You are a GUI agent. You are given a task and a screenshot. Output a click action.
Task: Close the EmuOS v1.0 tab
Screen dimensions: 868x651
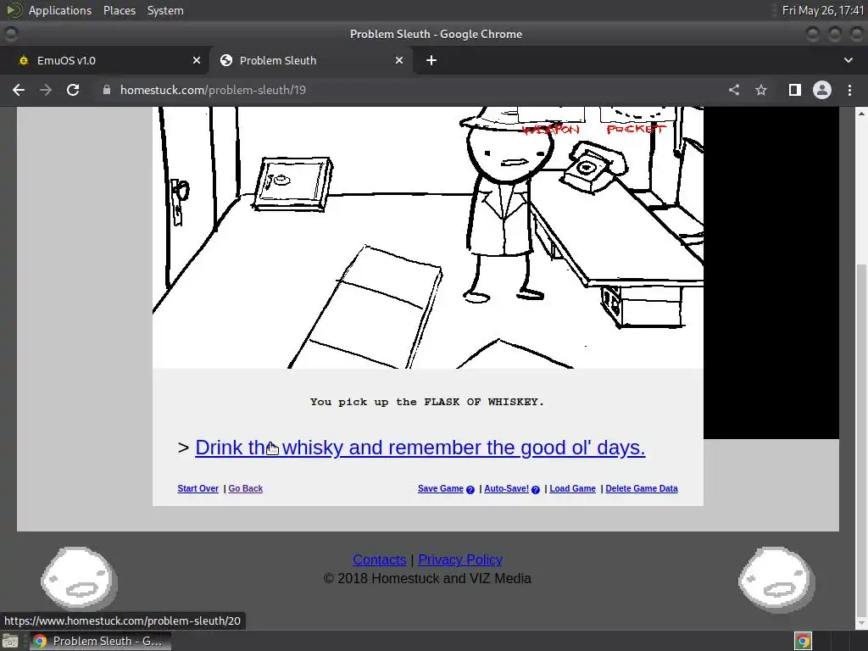click(197, 60)
